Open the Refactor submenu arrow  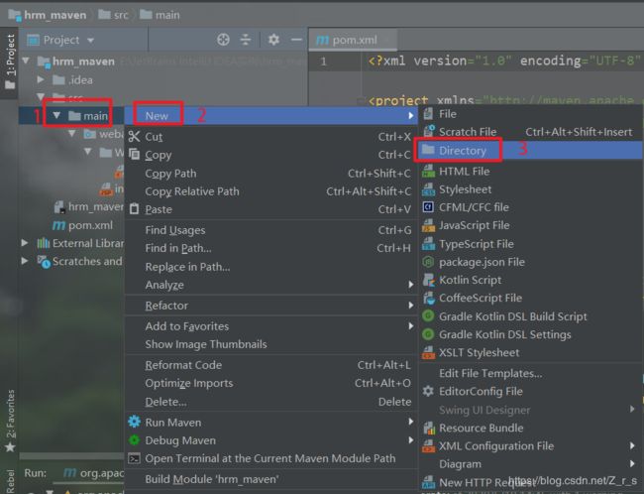(x=411, y=306)
